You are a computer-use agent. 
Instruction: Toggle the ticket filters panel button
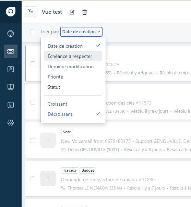[31, 12]
